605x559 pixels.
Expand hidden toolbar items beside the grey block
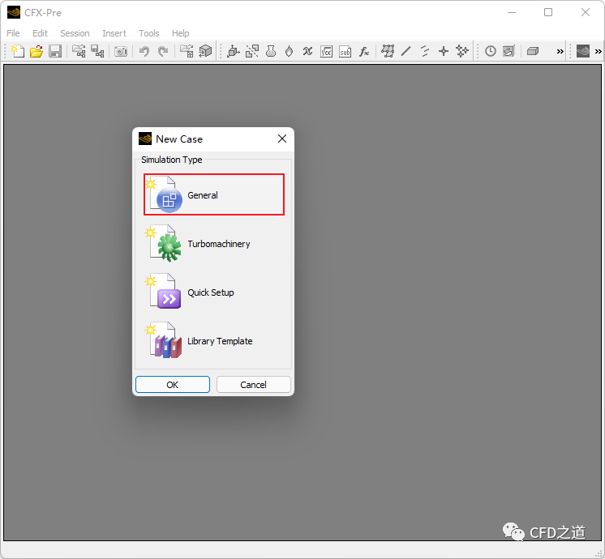pyautogui.click(x=560, y=51)
